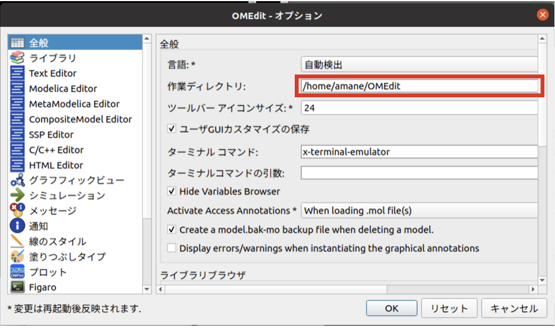555x328 pixels.
Task: Select Figaro category label
Action: 42,287
